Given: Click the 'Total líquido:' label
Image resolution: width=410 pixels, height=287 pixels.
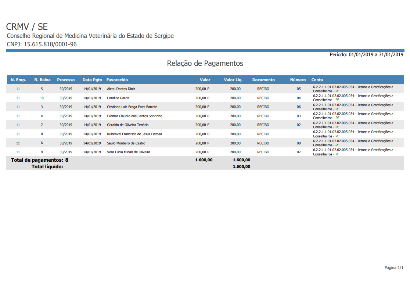Looking at the screenshot, I should pyautogui.click(x=47, y=167).
